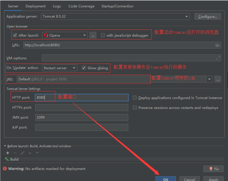Viewport: 228px width, 181px height.
Task: Toggle After launch checkbox
Action: tap(15, 35)
